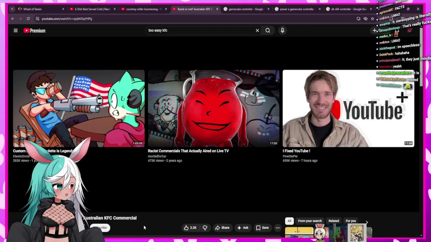Switch to A Dish Best Served Cold tab
The height and width of the screenshot is (242, 431).
point(92,9)
